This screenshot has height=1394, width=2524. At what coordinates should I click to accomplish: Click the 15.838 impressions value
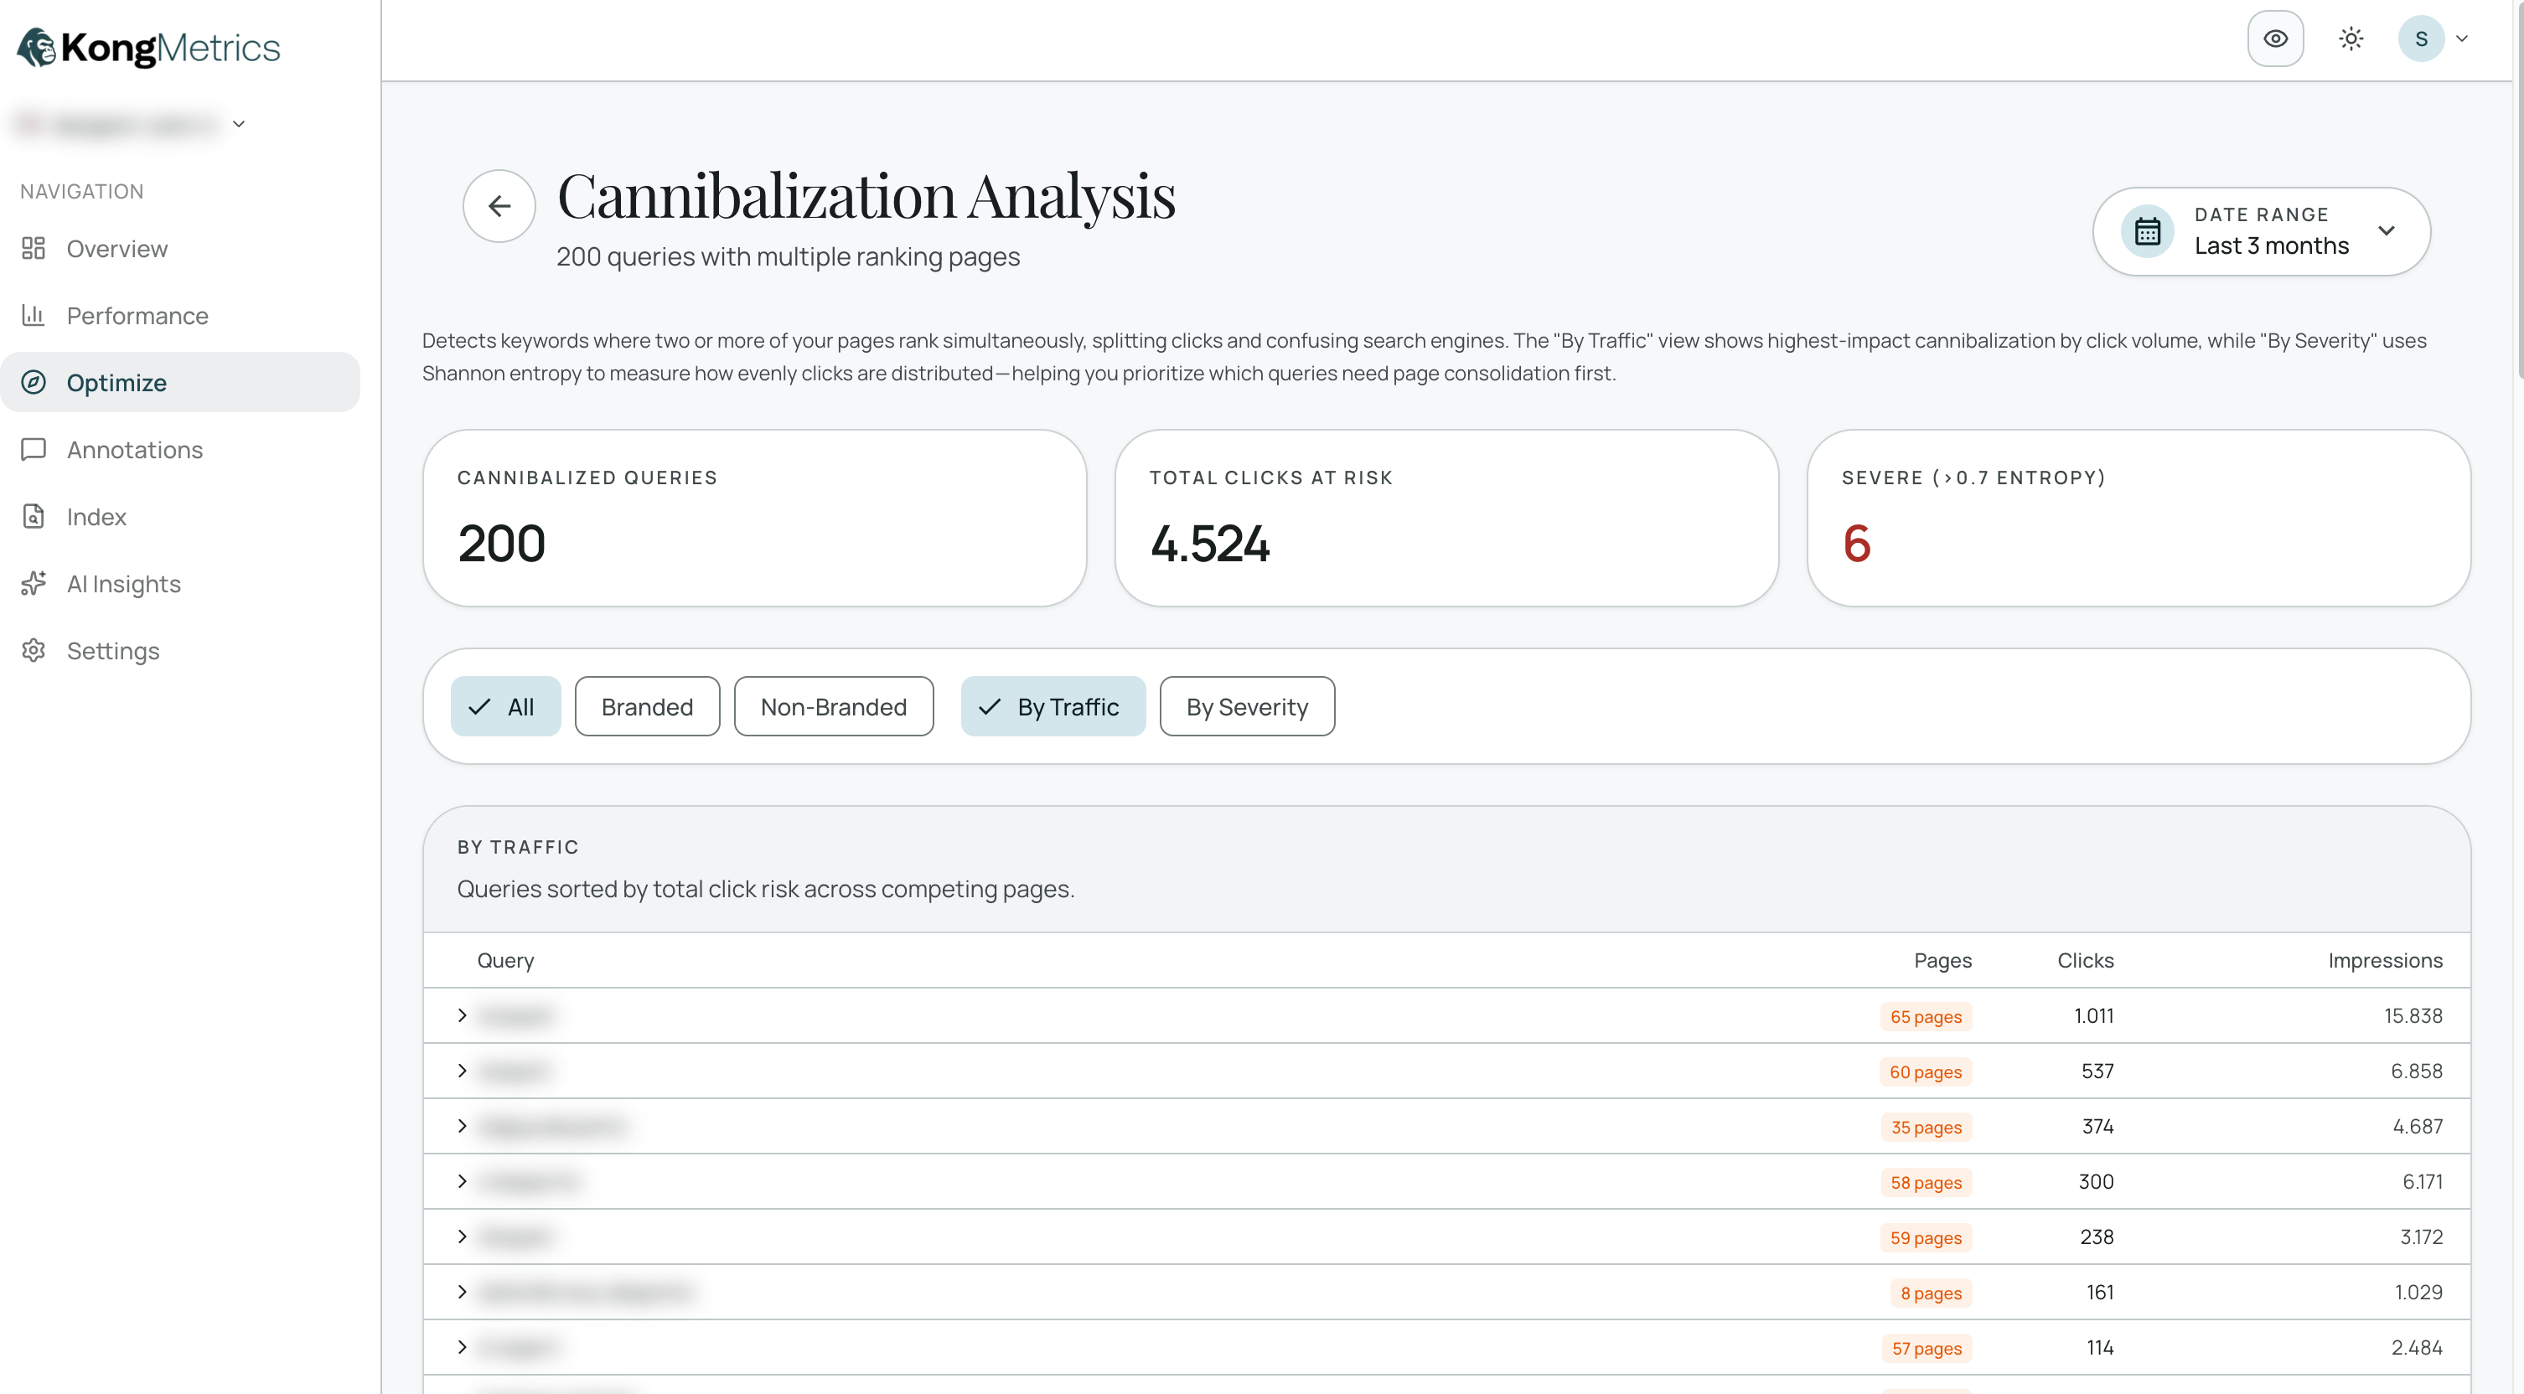coord(2413,1016)
